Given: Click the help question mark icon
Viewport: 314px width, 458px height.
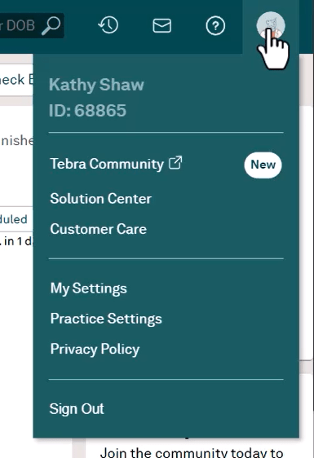Looking at the screenshot, I should click(x=215, y=26).
